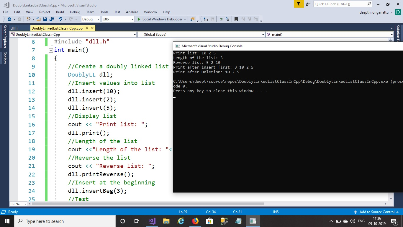Click the Cortana circle icon
The image size is (403, 227).
coord(123,221)
